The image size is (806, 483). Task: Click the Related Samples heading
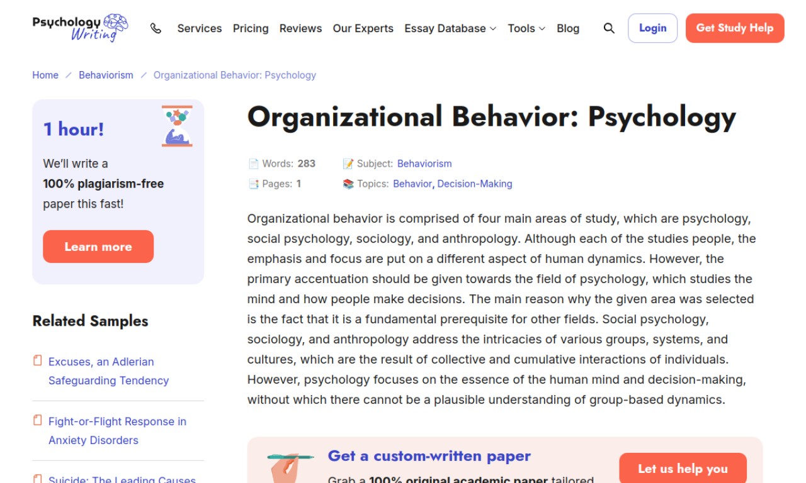point(90,321)
